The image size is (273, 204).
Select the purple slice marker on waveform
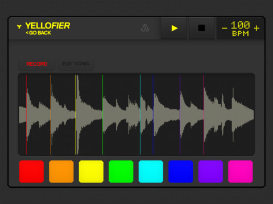180,114
